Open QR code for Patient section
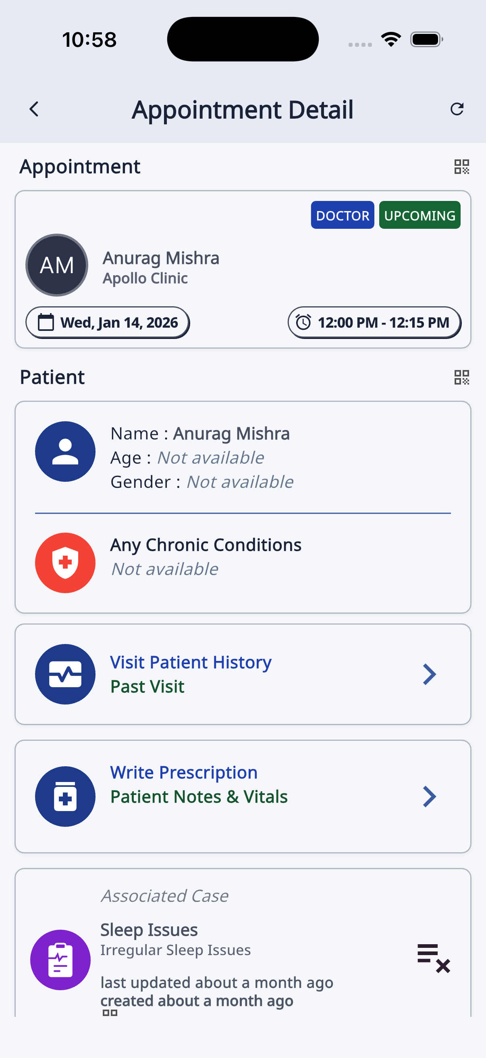This screenshot has width=486, height=1058. 461,377
